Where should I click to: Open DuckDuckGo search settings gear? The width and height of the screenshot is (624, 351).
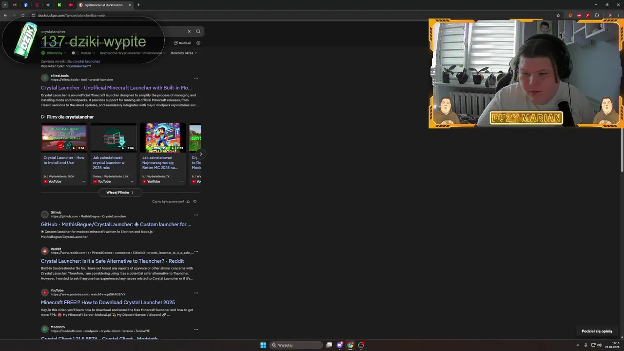pyautogui.click(x=198, y=43)
